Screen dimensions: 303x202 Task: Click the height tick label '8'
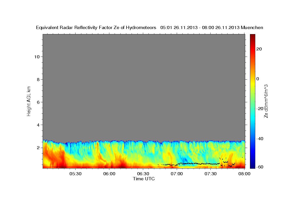(x=38, y=79)
